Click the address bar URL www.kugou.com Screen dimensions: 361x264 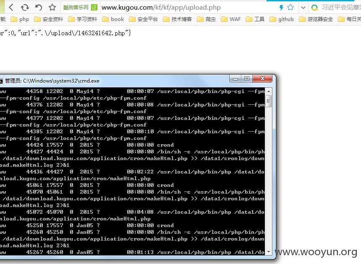[161, 8]
